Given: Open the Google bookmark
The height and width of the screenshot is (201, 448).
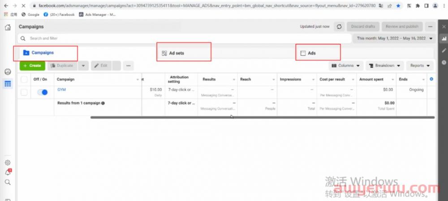Looking at the screenshot, I should [30, 14].
